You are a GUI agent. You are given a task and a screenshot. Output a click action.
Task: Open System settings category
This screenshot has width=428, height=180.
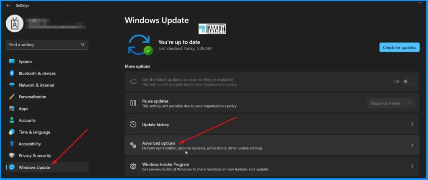click(x=47, y=62)
